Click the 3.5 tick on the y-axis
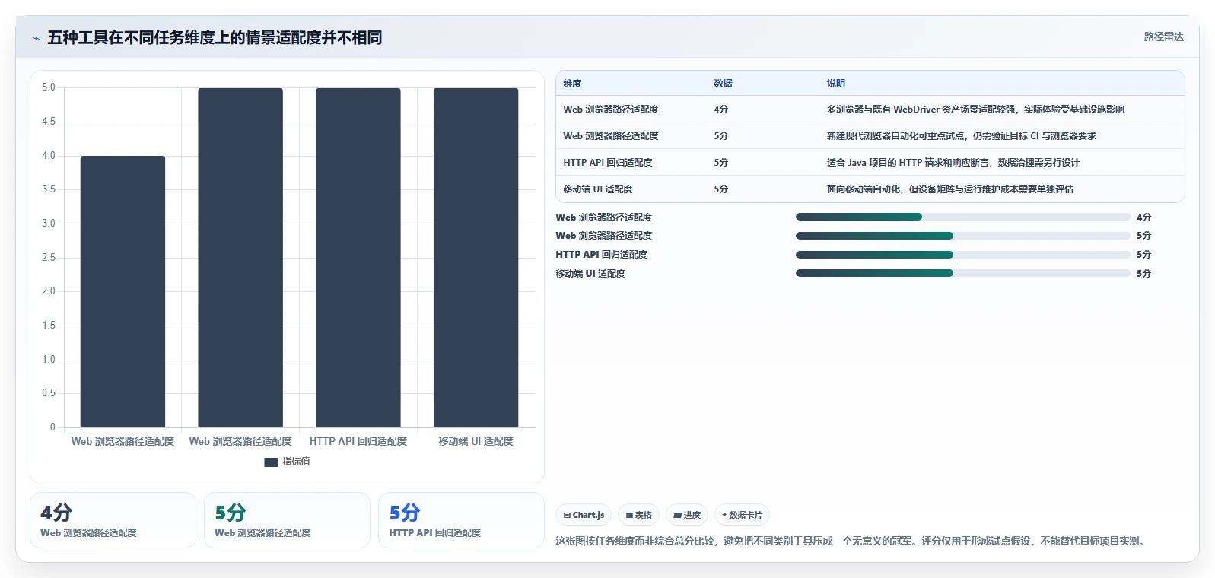This screenshot has width=1215, height=578. coord(49,189)
